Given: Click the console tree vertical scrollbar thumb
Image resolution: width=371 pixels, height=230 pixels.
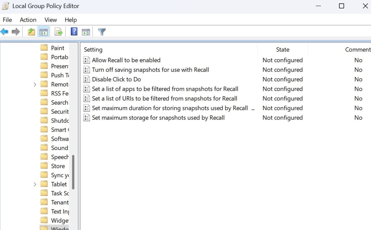Looking at the screenshot, I should pyautogui.click(x=73, y=172).
